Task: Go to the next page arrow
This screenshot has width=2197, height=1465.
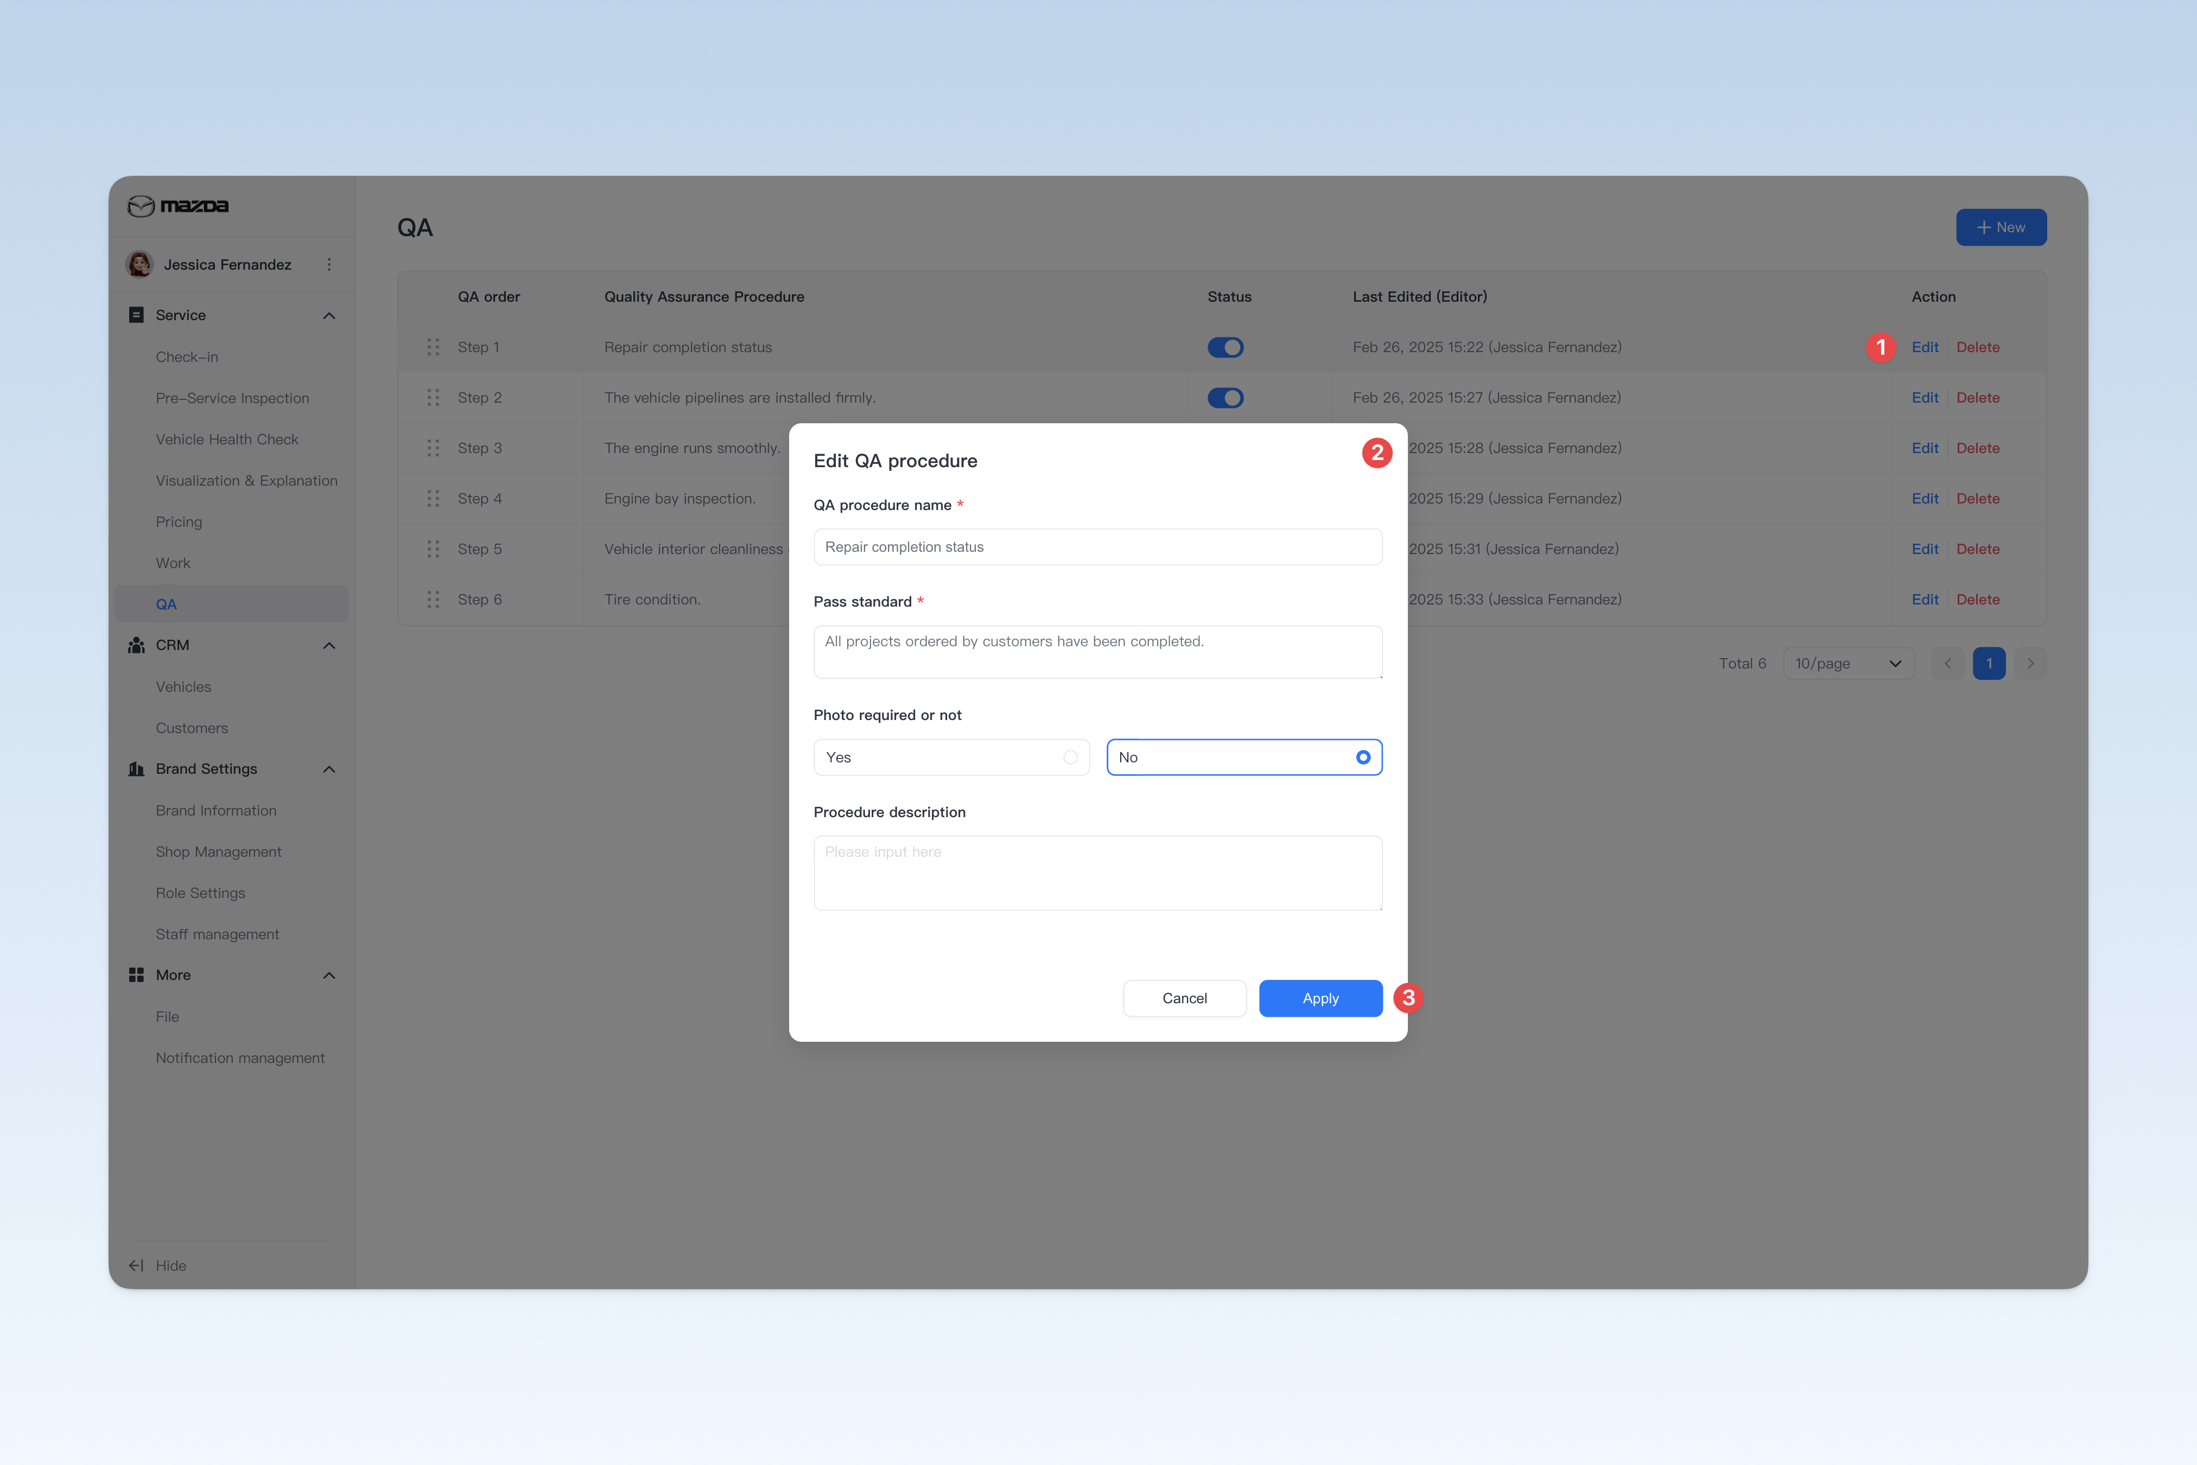Action: (x=2031, y=664)
